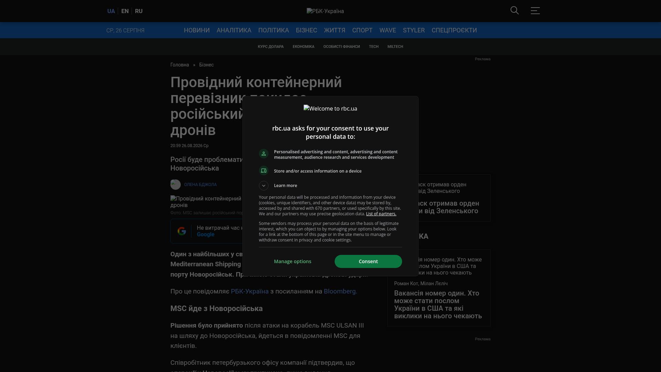Screen dimensions: 661x372
Task: Click the Головна breadcrumb link
Action: (180, 65)
